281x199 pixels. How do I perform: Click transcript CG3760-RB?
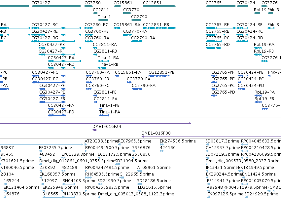[x=97, y=31]
